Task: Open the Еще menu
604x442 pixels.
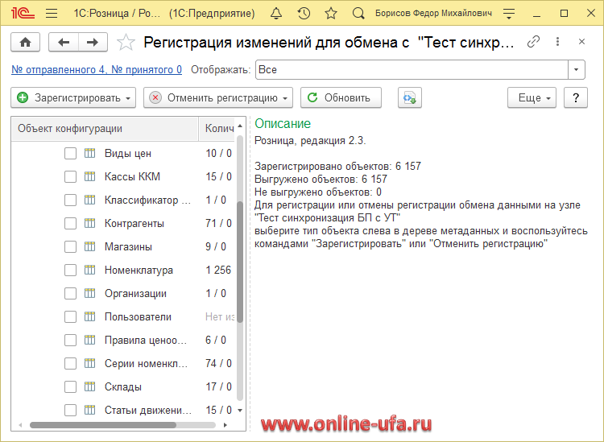Action: point(532,97)
